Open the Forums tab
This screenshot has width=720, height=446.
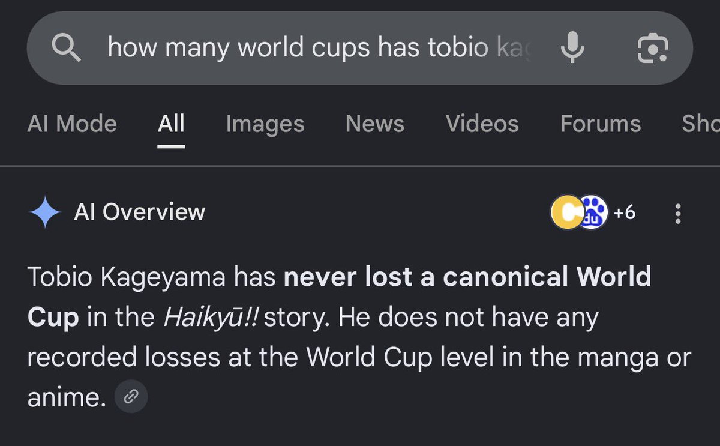point(601,124)
